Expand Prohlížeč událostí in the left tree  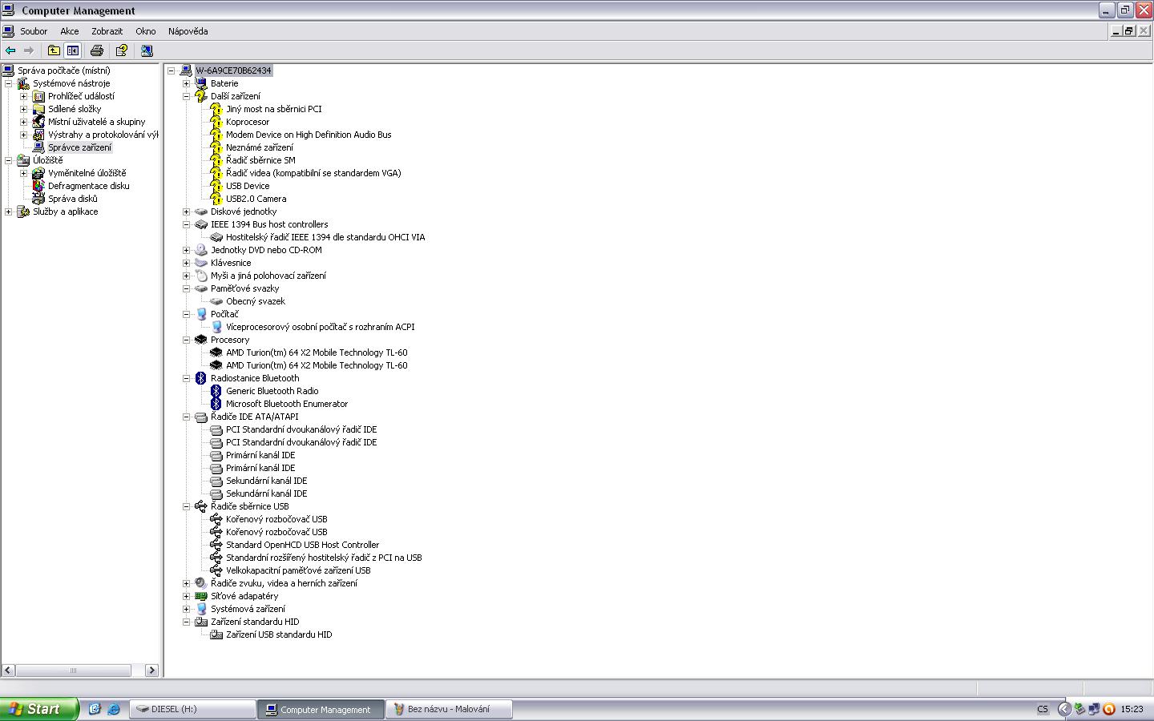[x=23, y=96]
